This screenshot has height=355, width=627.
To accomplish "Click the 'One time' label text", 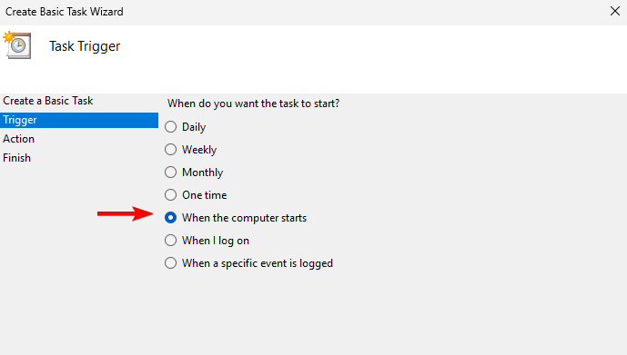I will point(205,195).
